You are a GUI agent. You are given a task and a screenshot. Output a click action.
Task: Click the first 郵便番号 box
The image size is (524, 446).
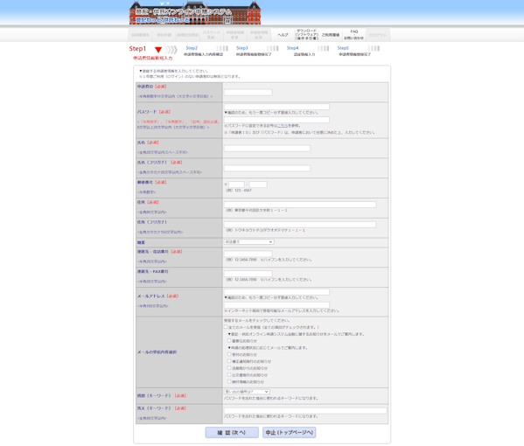point(236,185)
